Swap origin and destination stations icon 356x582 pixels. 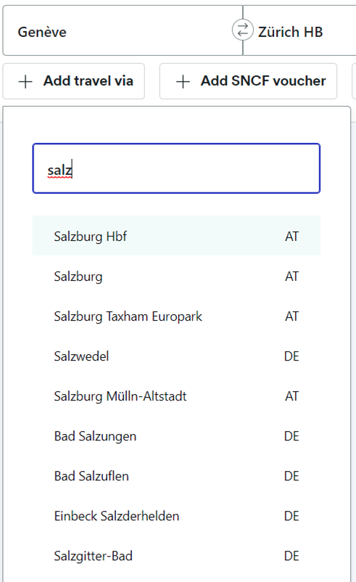pos(243,30)
